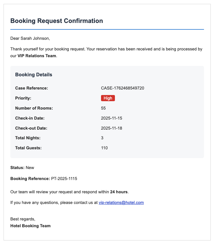Click the check-out date 2025-11-18
The image size is (214, 245).
click(112, 128)
